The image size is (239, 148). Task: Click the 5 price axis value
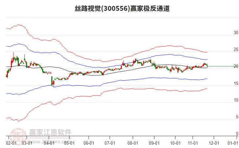pos(237,117)
